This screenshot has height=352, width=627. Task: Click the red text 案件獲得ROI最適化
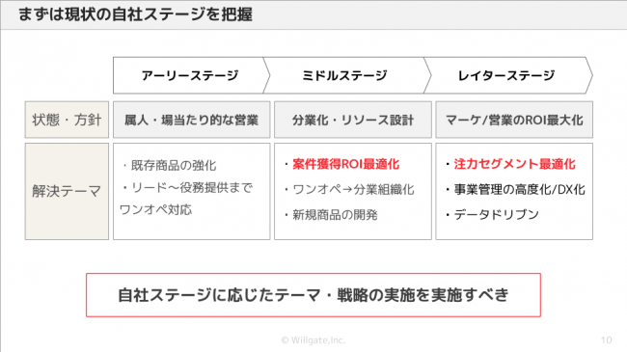point(346,164)
